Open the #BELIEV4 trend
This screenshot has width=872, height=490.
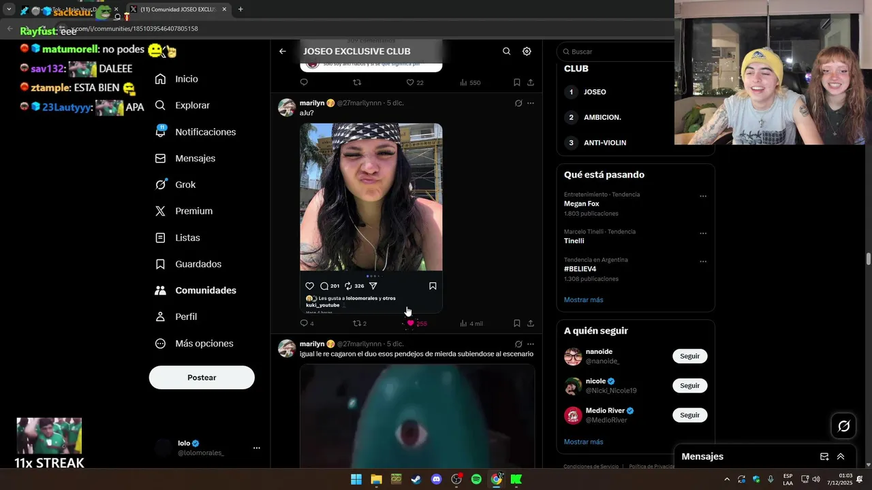580,269
